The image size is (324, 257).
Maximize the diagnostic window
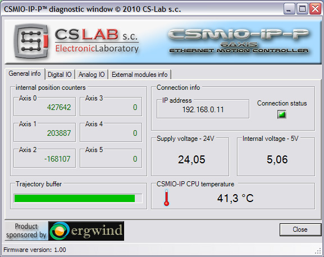point(302,9)
